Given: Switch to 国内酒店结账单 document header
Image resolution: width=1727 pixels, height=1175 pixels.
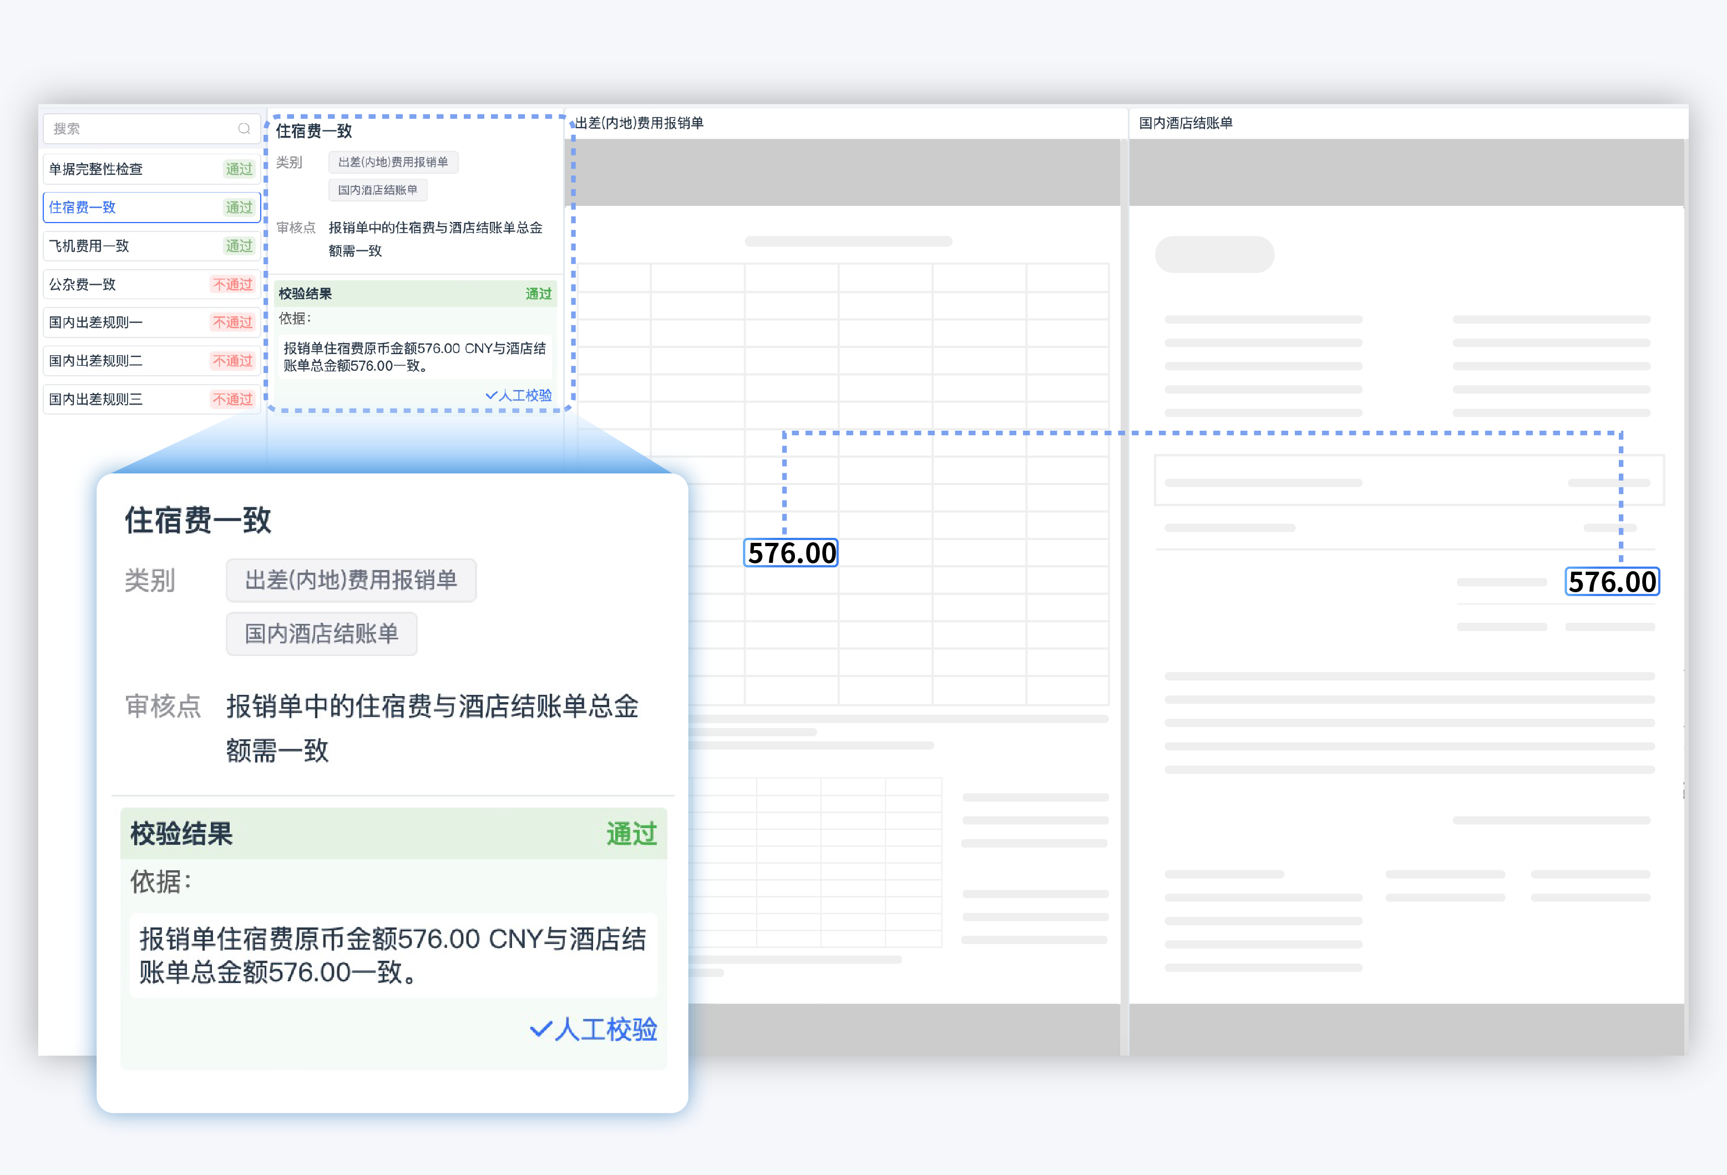Looking at the screenshot, I should pos(1186,123).
